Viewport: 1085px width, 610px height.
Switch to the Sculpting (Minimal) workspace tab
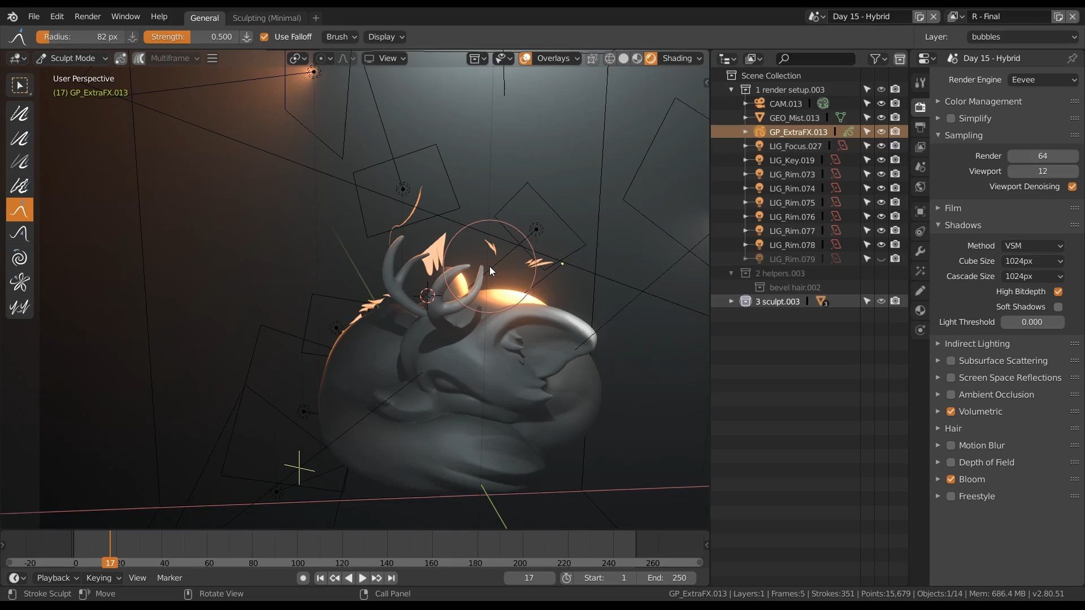pyautogui.click(x=266, y=18)
